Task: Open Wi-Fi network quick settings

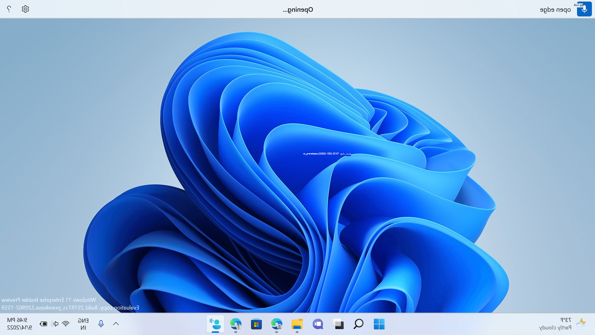Action: tap(66, 324)
